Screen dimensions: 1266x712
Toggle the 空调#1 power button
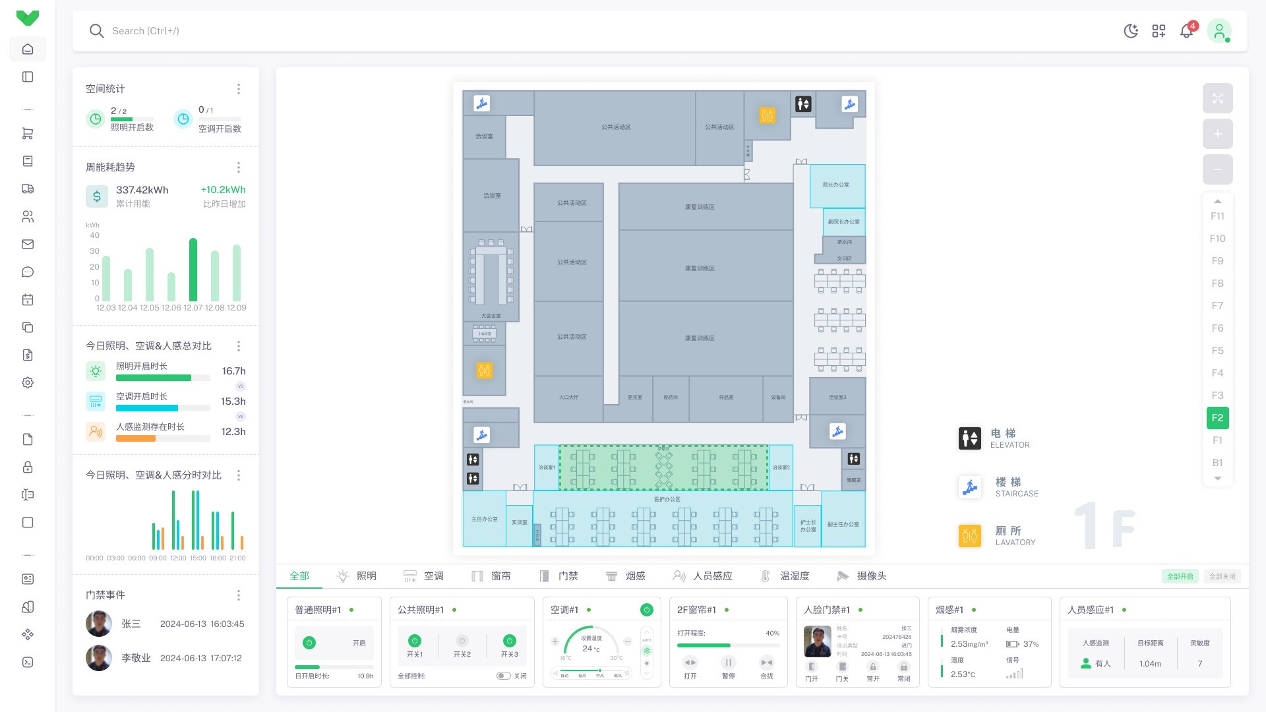646,610
